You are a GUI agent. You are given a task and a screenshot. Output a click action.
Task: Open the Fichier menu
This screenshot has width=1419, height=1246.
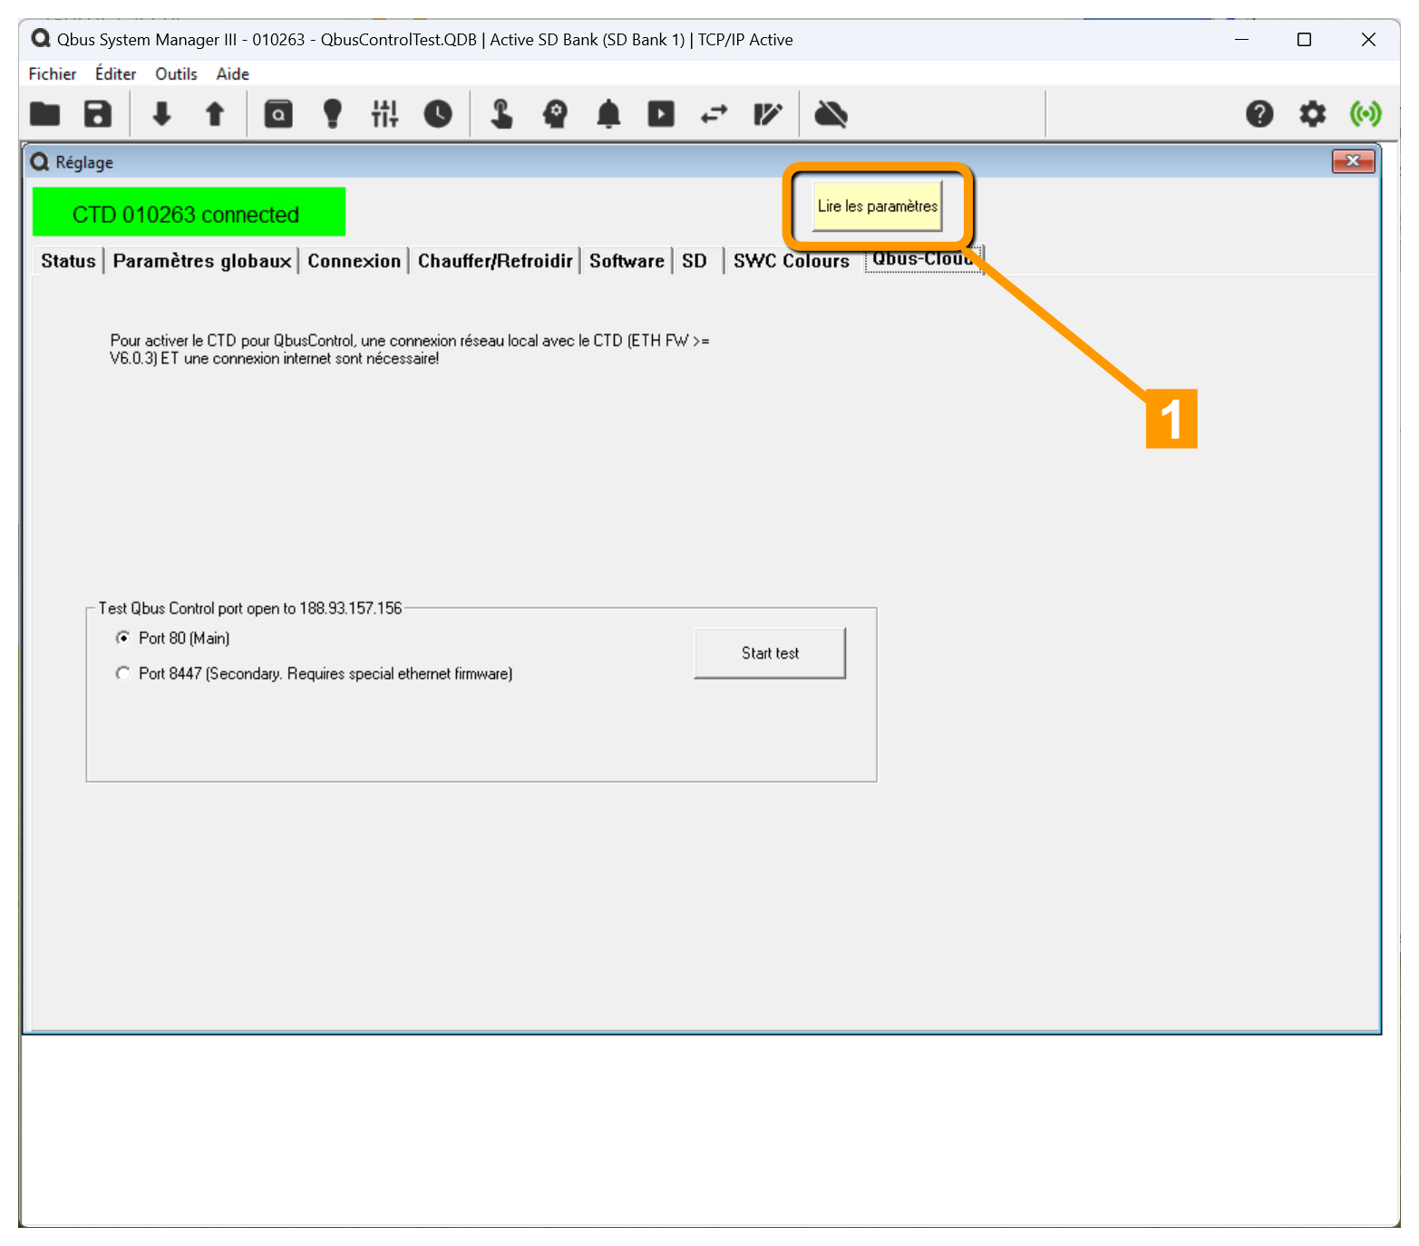click(53, 74)
